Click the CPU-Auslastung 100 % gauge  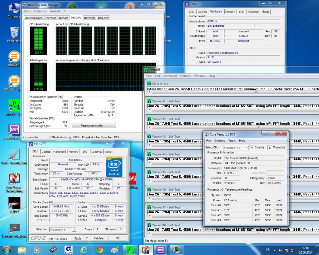coord(38,41)
